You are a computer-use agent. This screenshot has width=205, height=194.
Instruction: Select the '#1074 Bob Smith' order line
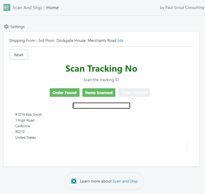28,115
